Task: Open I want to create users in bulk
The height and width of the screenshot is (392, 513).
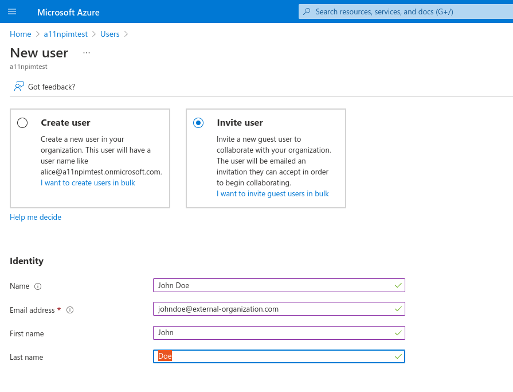Action: pos(88,183)
